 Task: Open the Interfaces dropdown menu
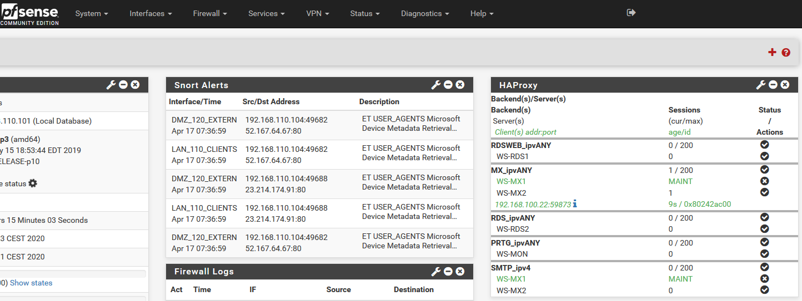coord(151,13)
